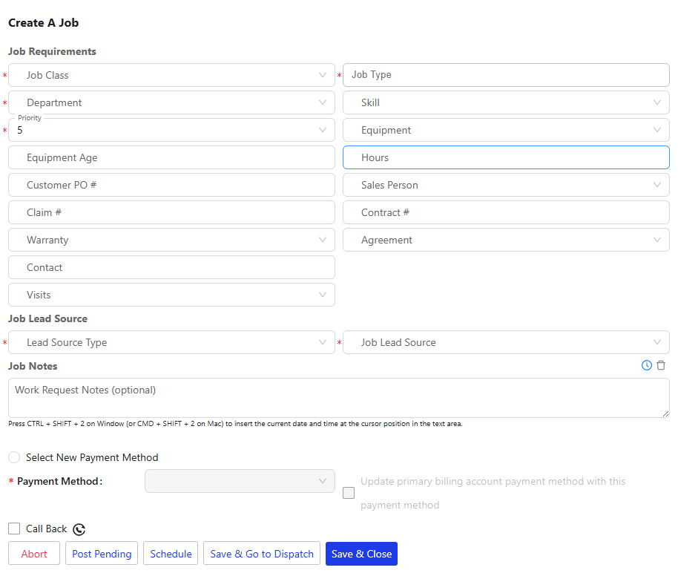The height and width of the screenshot is (579, 678).
Task: Open the Job Class dropdown
Action: point(171,75)
